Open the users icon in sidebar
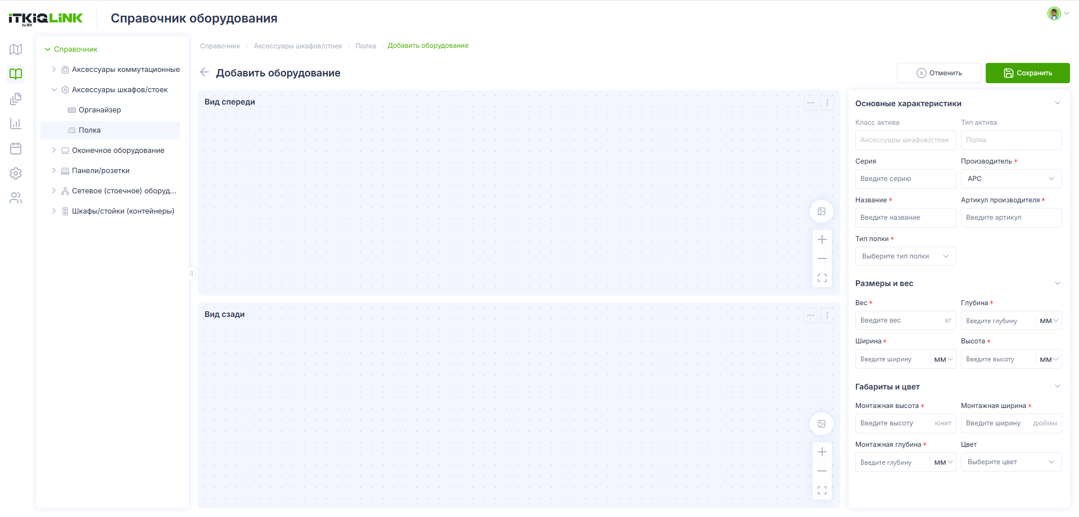This screenshot has height=517, width=1079. [x=16, y=198]
